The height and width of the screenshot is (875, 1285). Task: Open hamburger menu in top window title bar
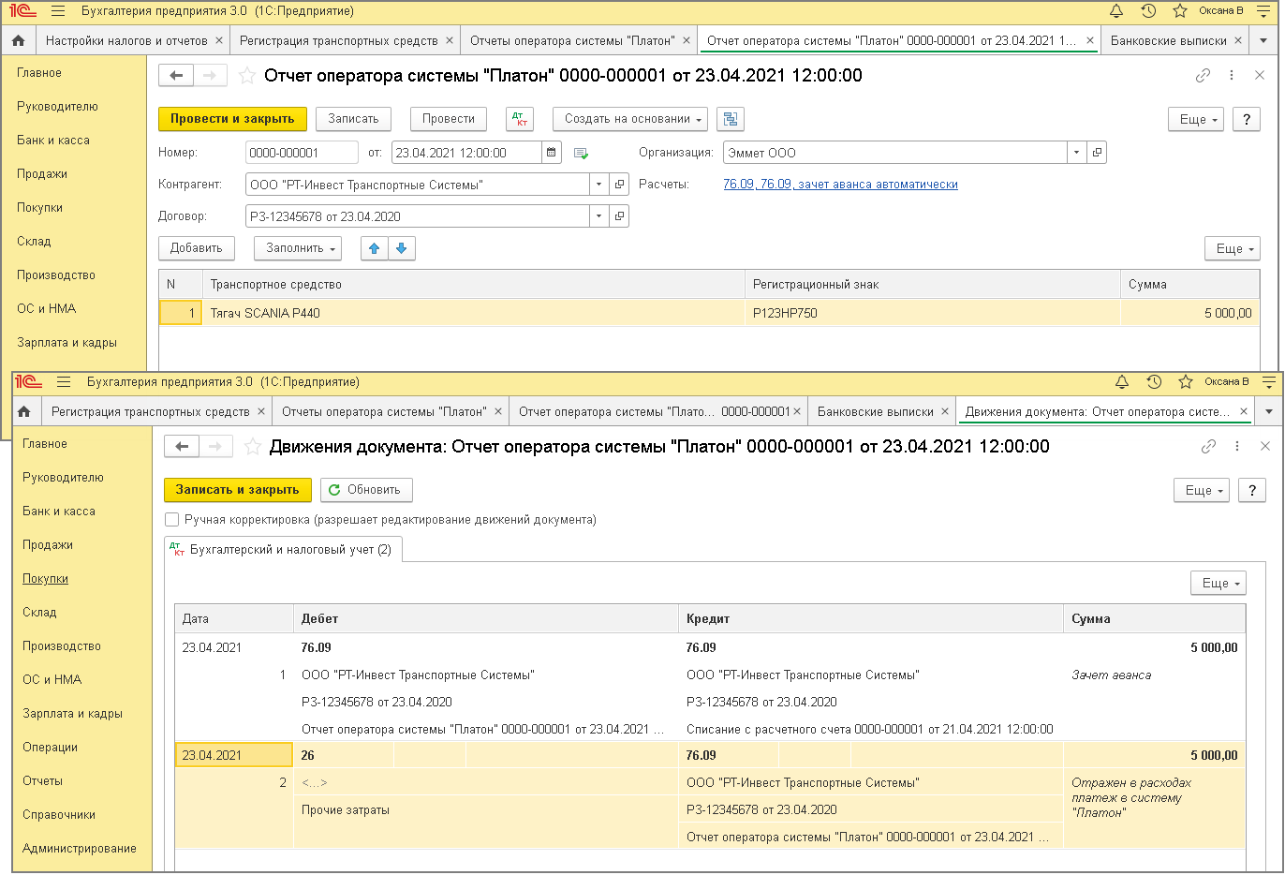tap(58, 11)
